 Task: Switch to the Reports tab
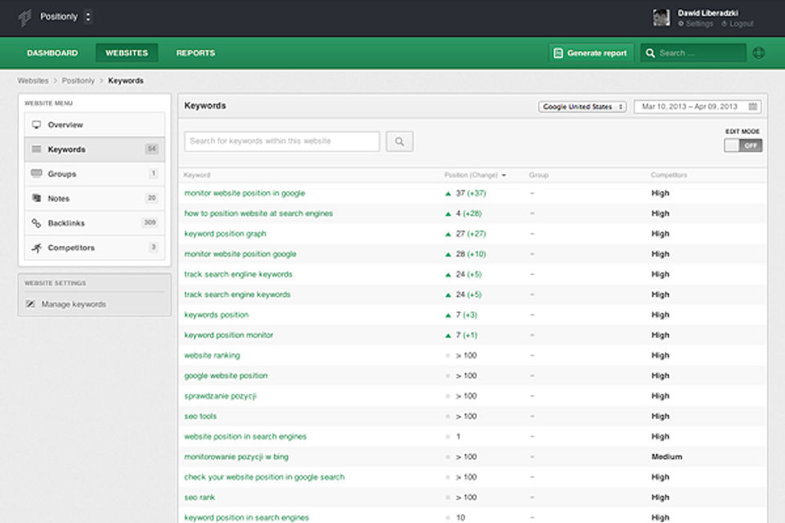(x=195, y=53)
